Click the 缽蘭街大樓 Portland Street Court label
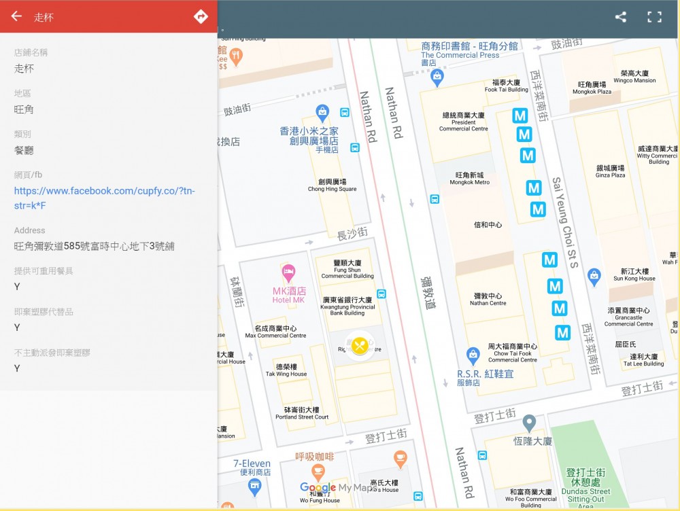The height and width of the screenshot is (511, 680). point(302,413)
